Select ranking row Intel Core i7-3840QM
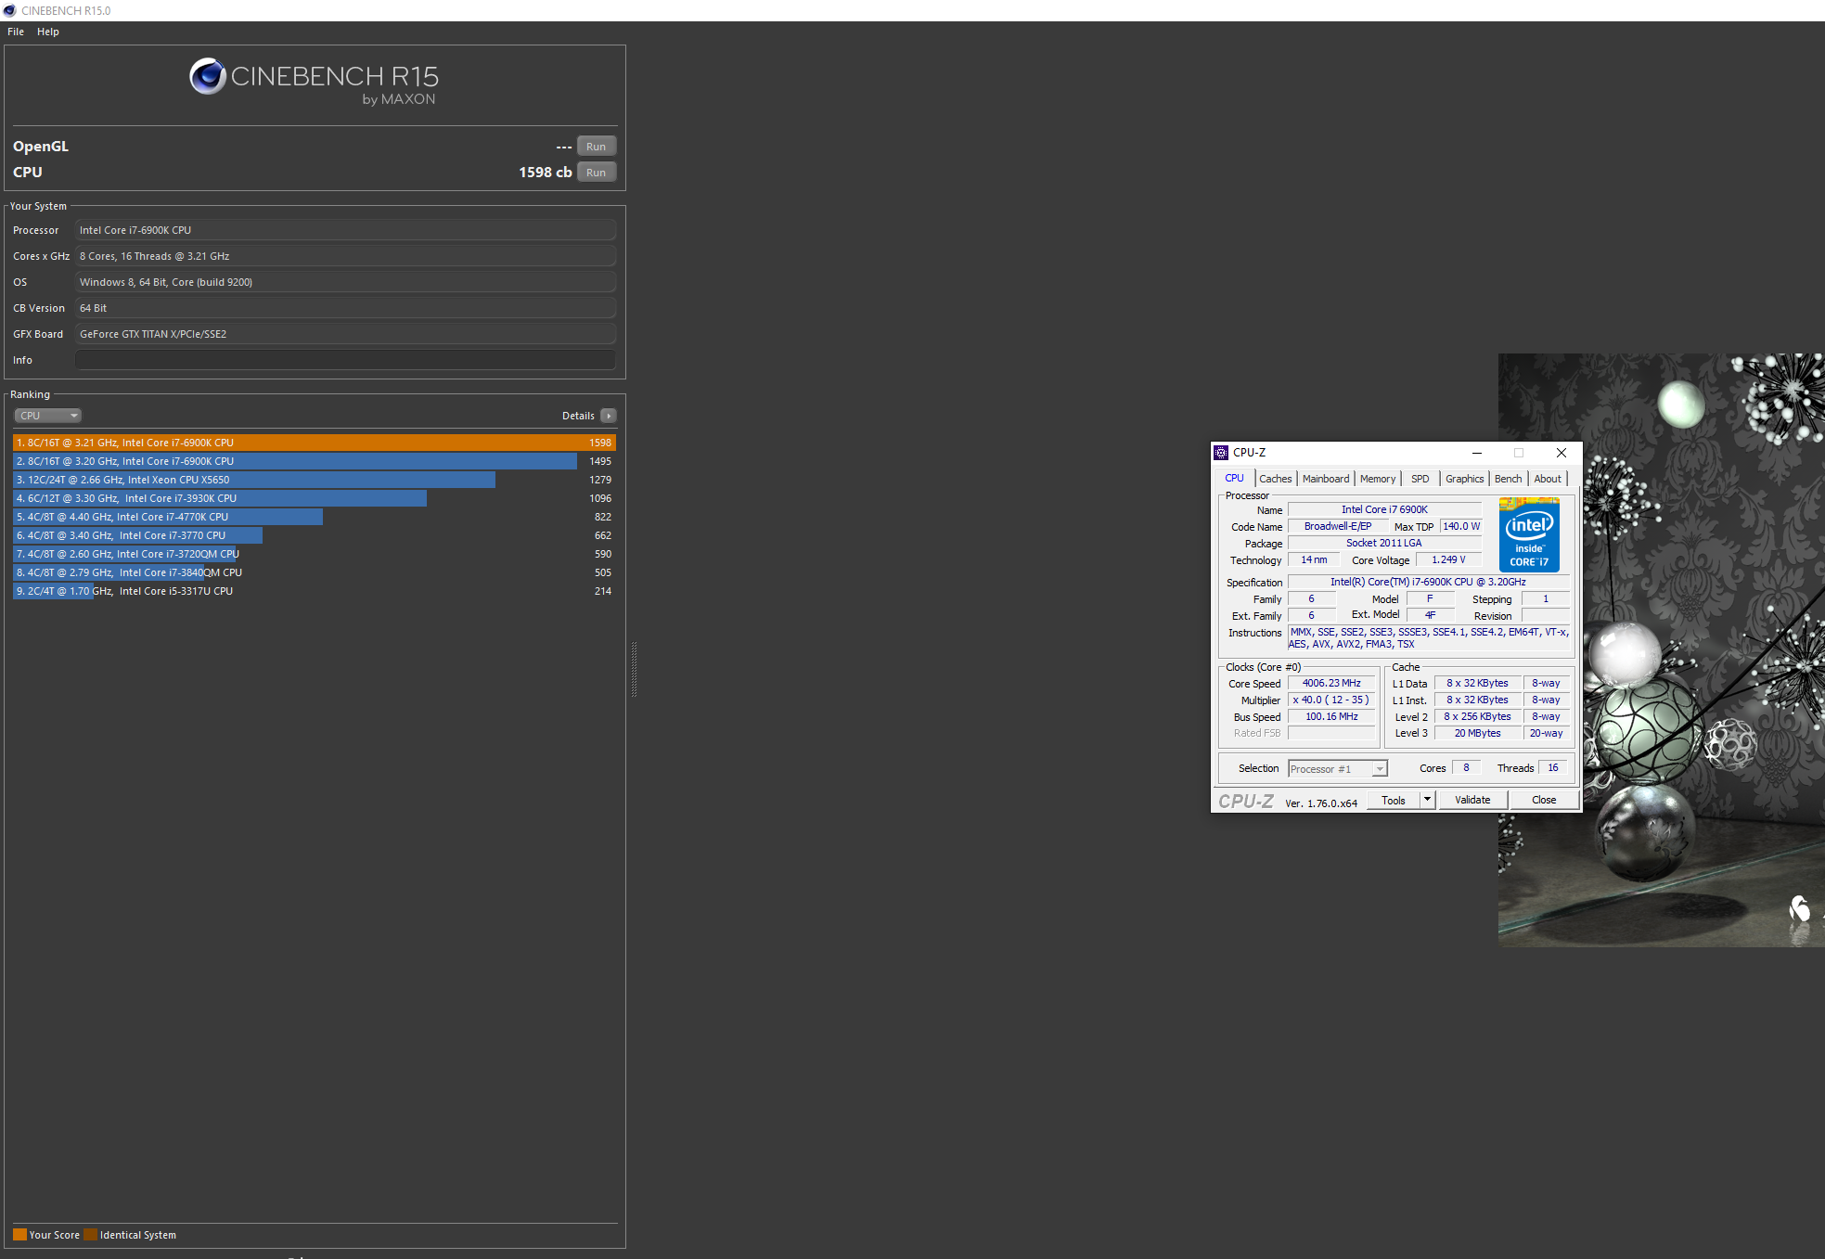1825x1259 pixels. click(315, 572)
